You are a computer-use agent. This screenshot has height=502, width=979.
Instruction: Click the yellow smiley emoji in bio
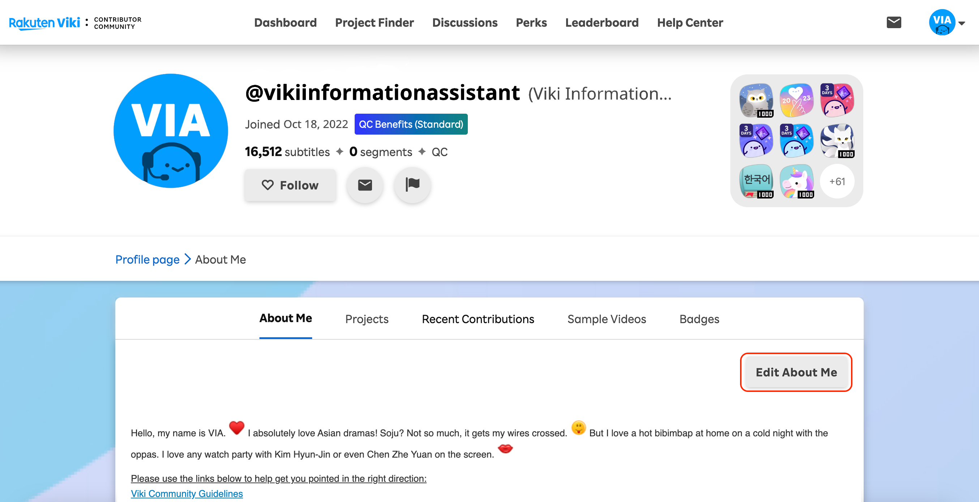pos(578,428)
